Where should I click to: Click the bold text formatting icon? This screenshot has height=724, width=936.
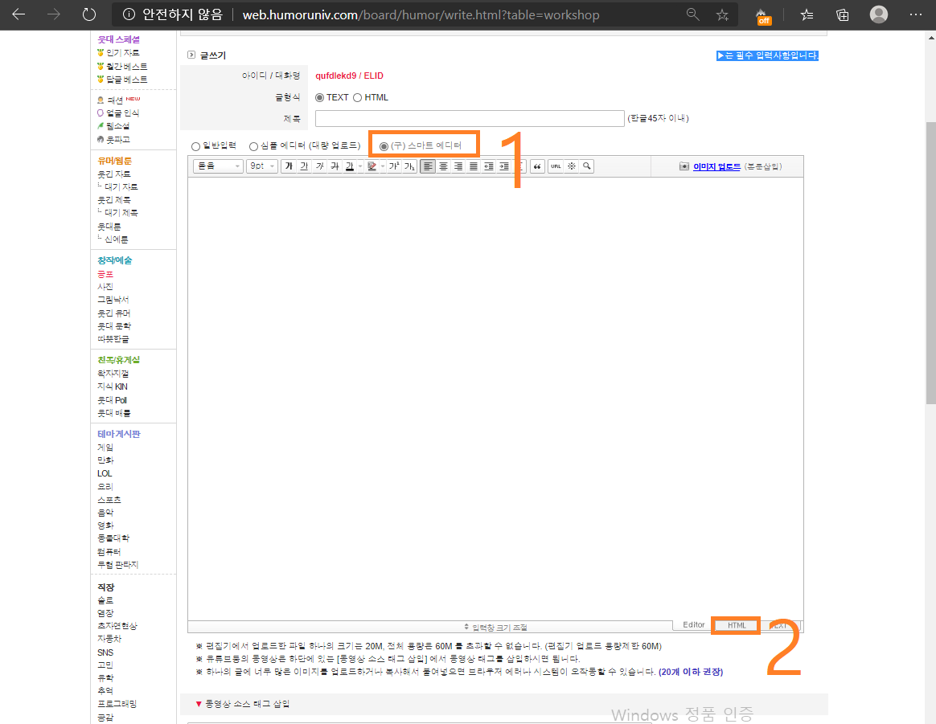[288, 166]
